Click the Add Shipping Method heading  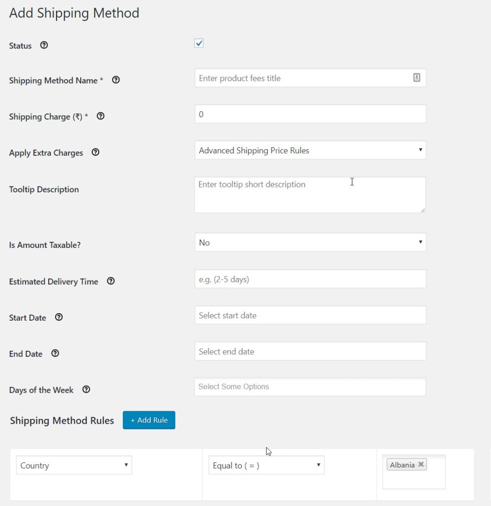[74, 13]
